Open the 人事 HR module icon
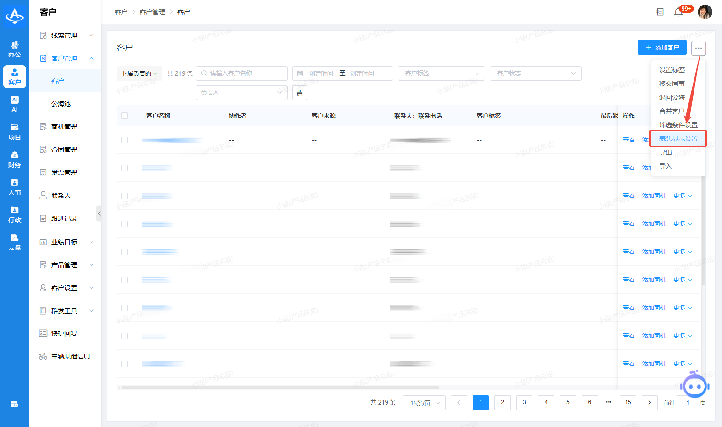 point(15,187)
